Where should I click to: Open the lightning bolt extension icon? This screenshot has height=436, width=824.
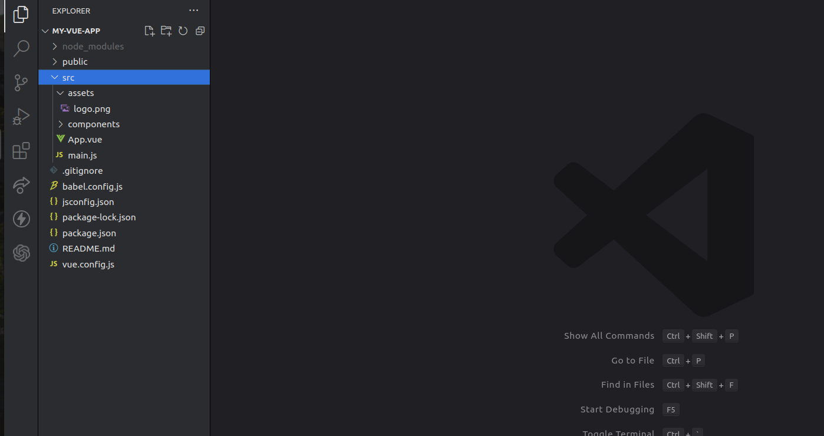[x=21, y=219]
